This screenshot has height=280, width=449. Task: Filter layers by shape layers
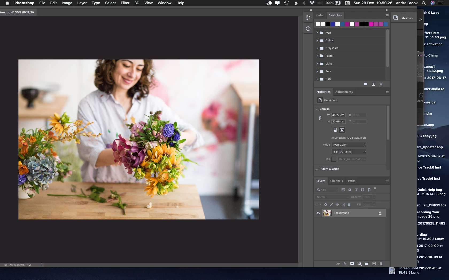(x=362, y=190)
